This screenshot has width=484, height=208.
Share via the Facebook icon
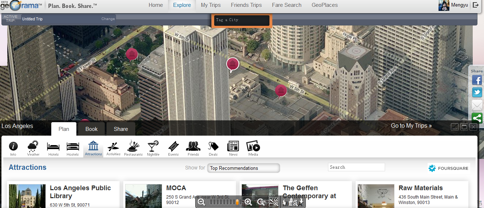pos(477,80)
